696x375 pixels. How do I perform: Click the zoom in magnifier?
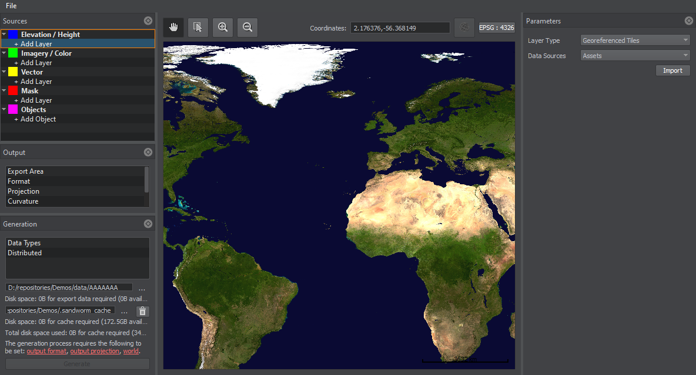[223, 27]
